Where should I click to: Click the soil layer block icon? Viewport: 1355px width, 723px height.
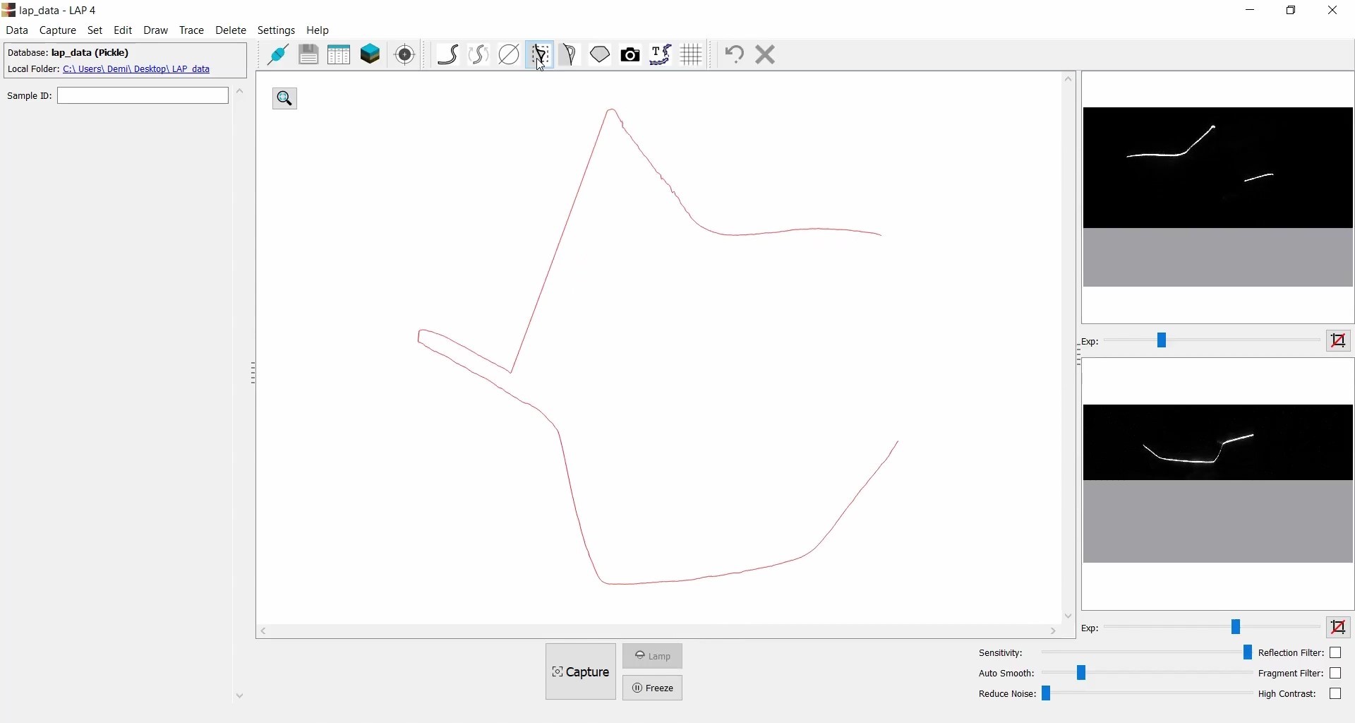(x=371, y=55)
